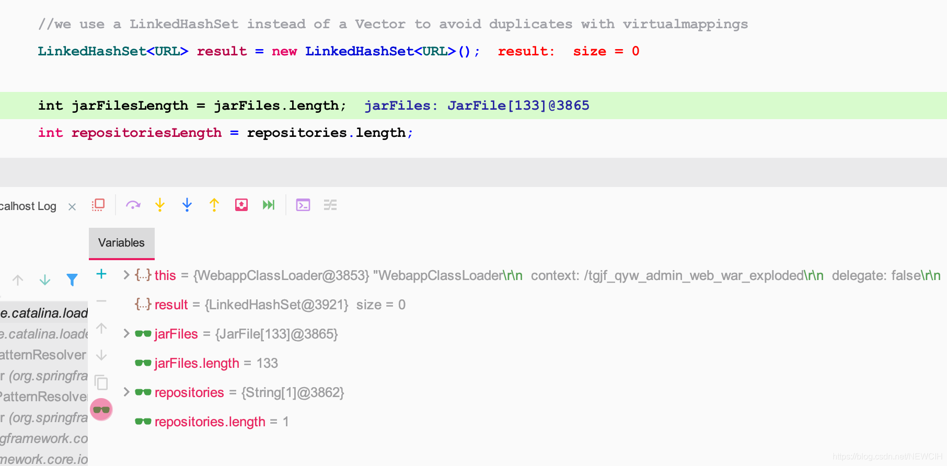Click the Show Execution Point icon

pos(98,205)
